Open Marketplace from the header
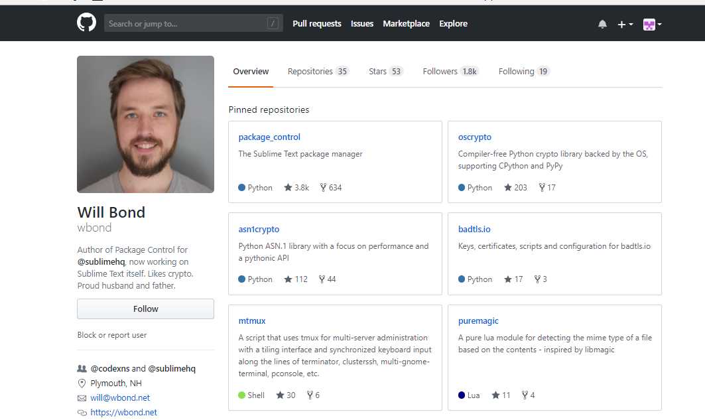Viewport: 705px width, 420px height. [x=406, y=24]
